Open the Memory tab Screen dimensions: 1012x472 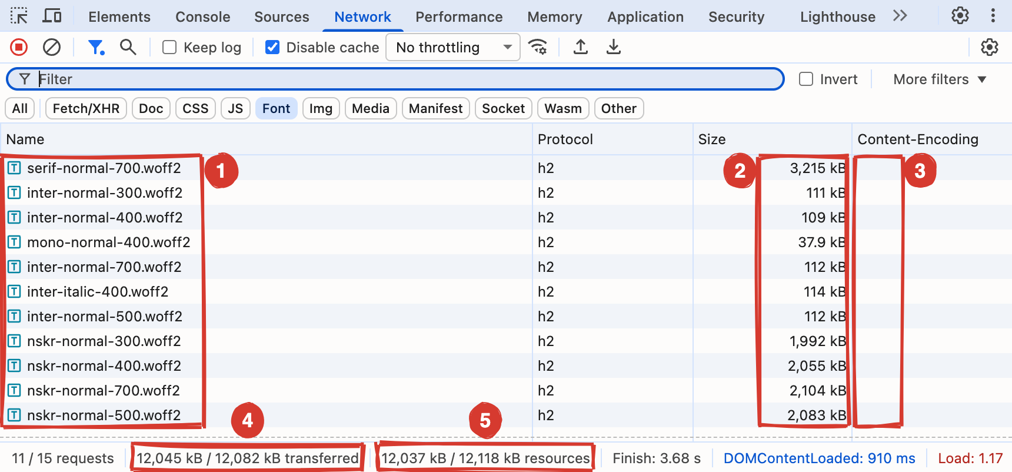pos(555,16)
